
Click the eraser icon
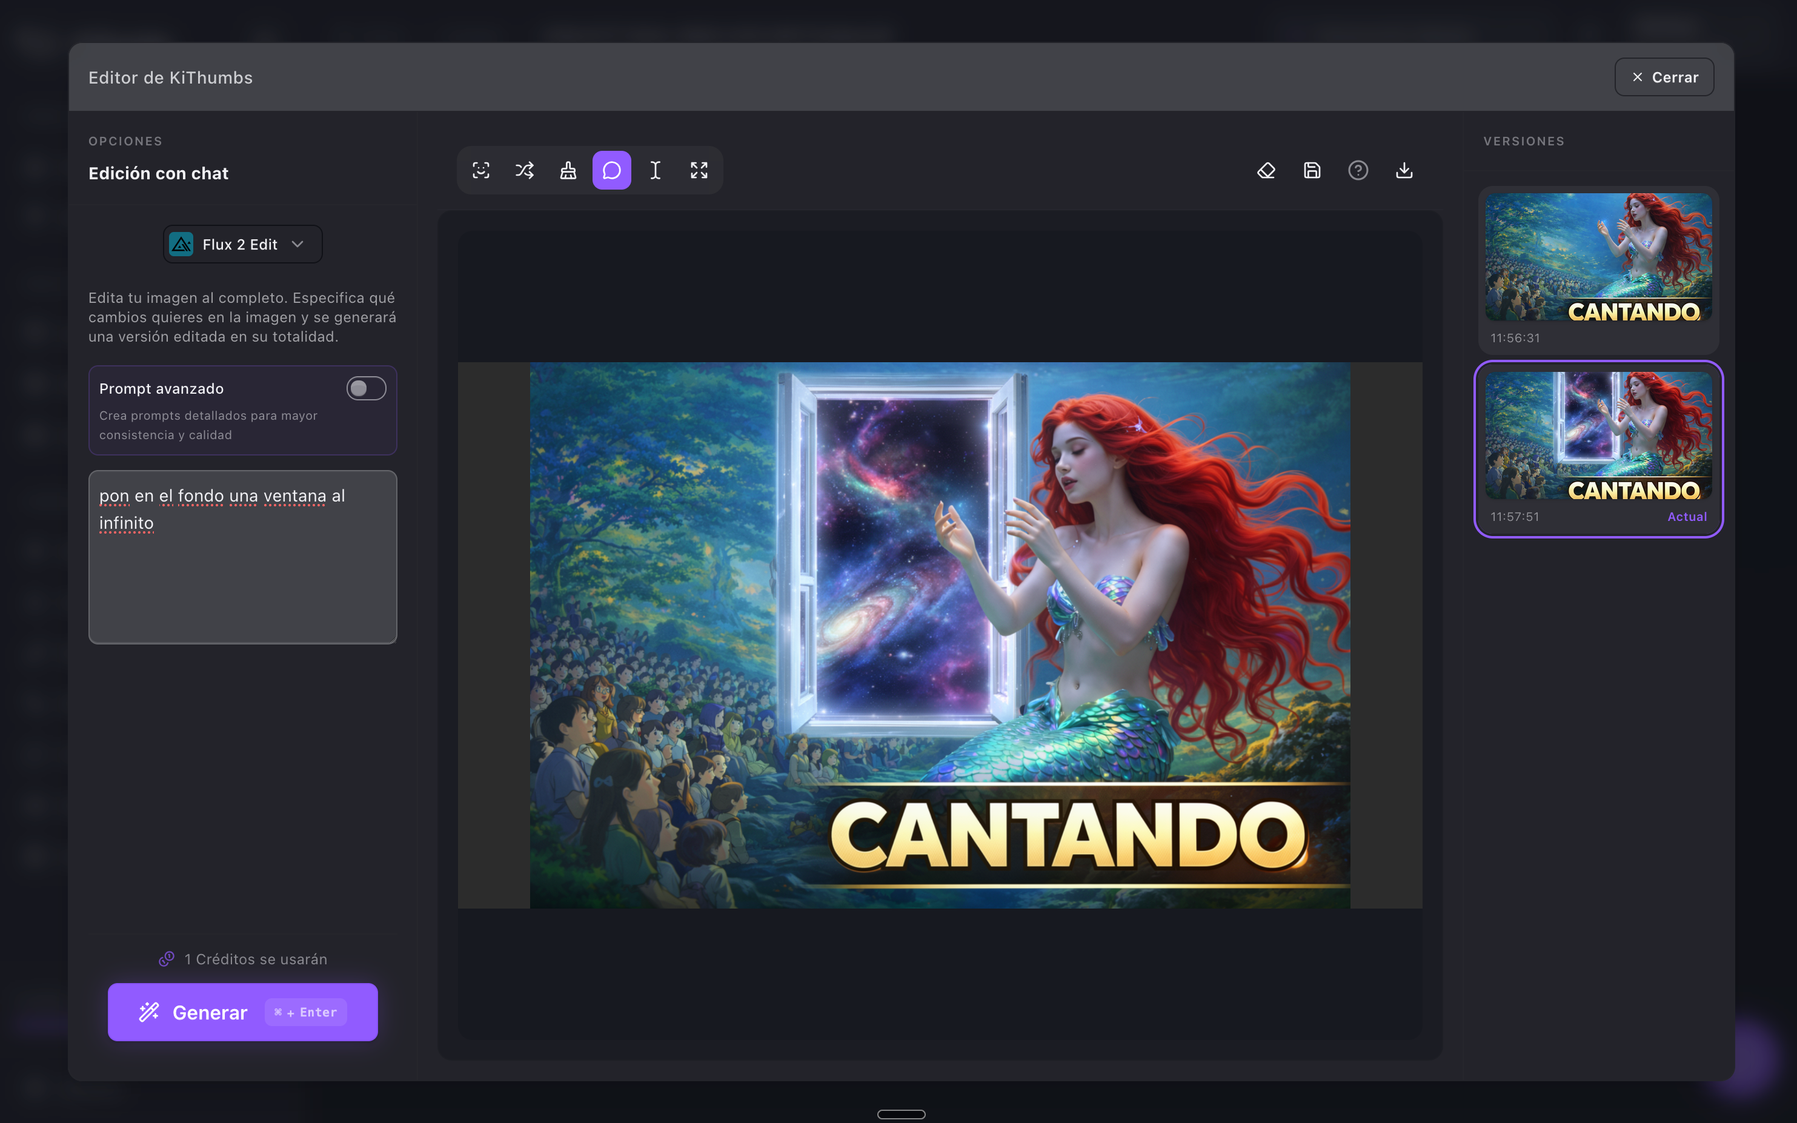pyautogui.click(x=1266, y=171)
